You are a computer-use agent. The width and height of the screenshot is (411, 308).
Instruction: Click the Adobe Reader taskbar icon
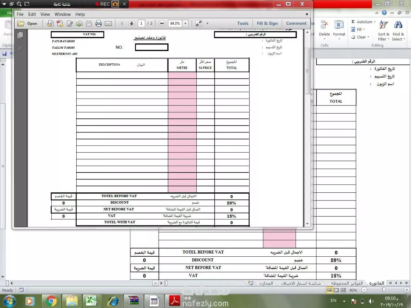[x=175, y=301]
